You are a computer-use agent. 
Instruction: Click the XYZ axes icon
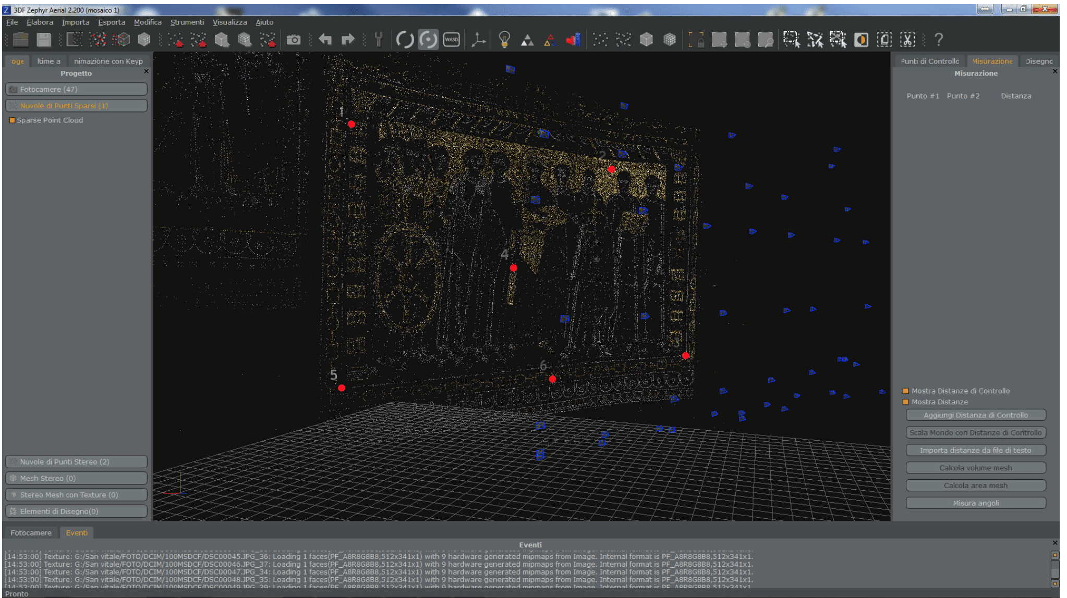point(478,40)
